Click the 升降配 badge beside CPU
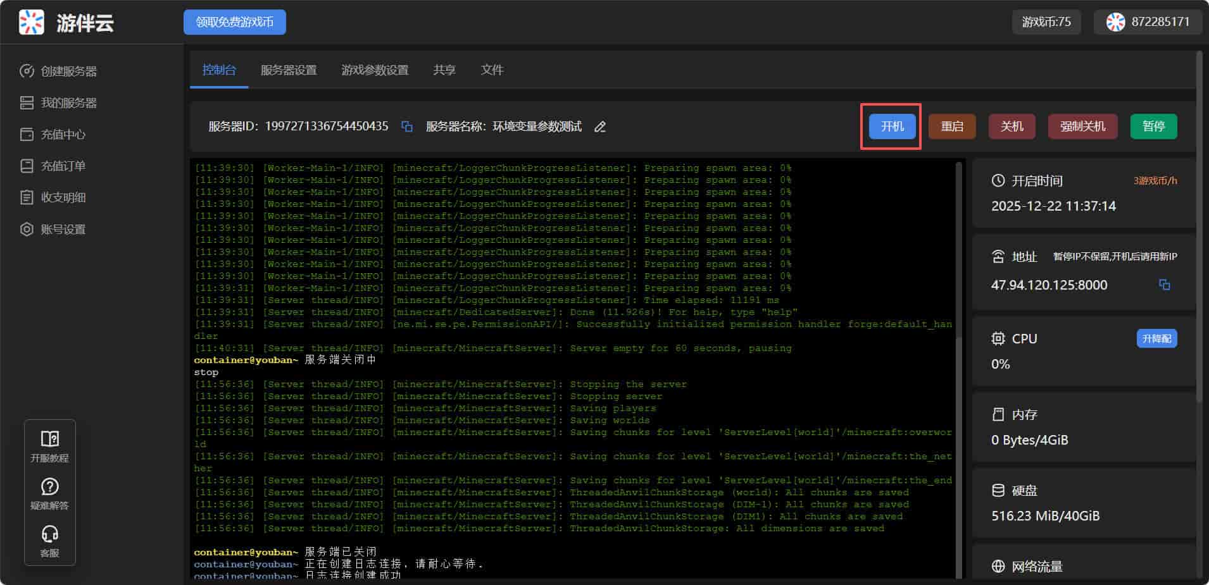 pyautogui.click(x=1156, y=339)
